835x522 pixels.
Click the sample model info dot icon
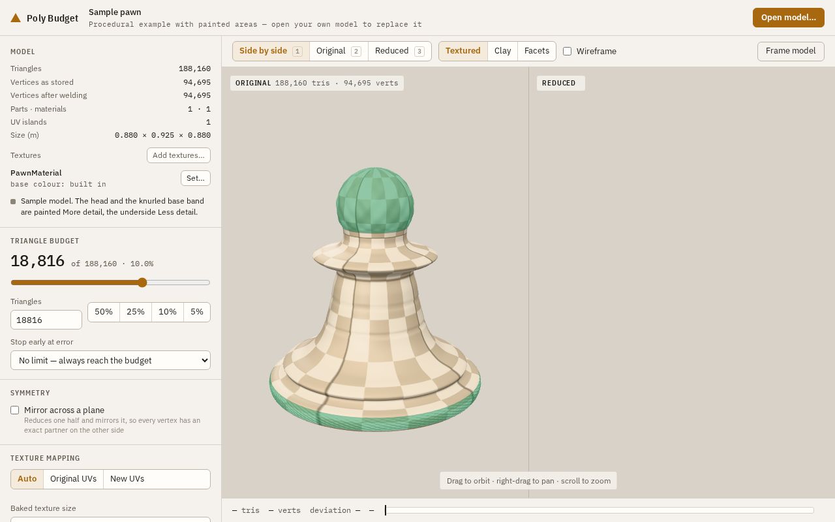point(13,202)
